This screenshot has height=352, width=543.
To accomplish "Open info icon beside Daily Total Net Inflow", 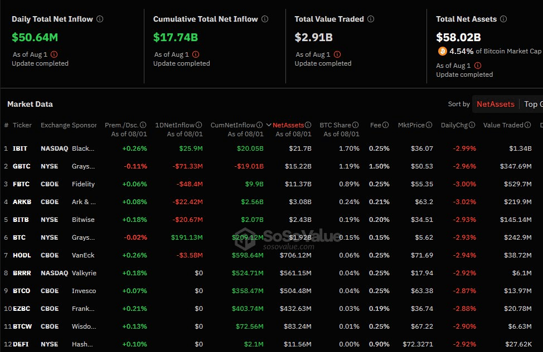I will 100,19.
